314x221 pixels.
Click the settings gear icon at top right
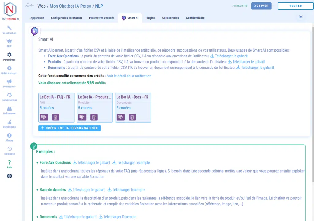(x=301, y=17)
